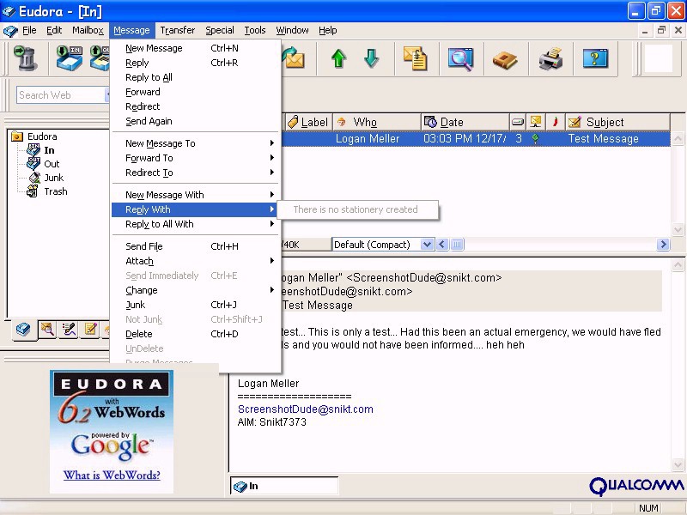Choose Delete from the Message menu

196,334
